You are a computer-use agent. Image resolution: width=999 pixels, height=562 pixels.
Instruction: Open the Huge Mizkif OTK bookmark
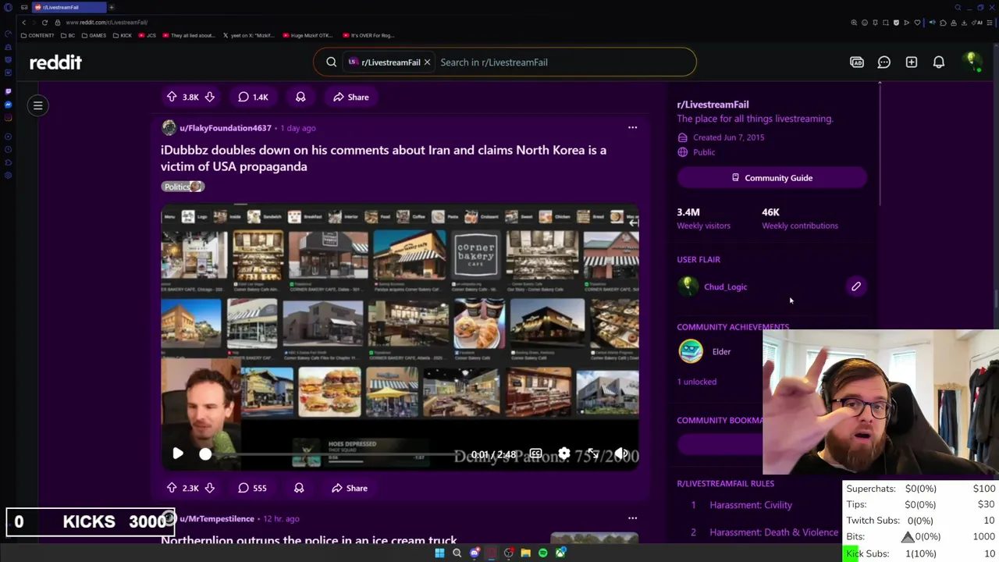coord(308,35)
